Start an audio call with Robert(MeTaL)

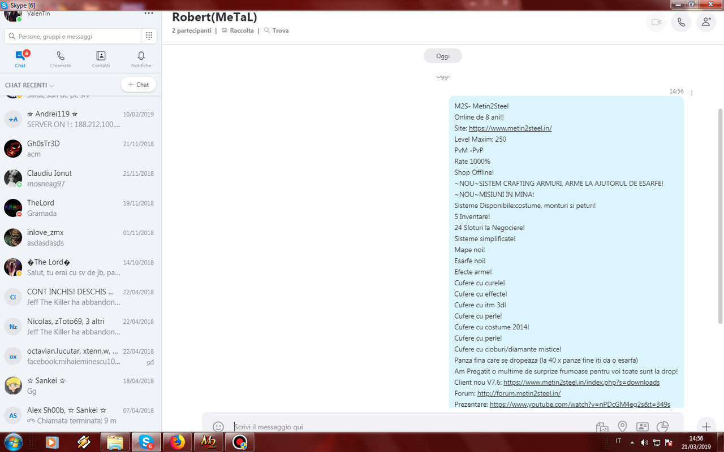click(x=681, y=22)
